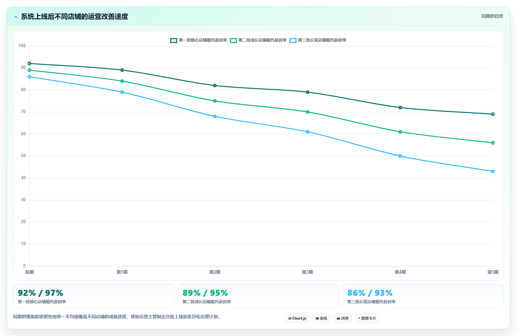Click the dark green point at 第4期 (72)

click(400, 108)
